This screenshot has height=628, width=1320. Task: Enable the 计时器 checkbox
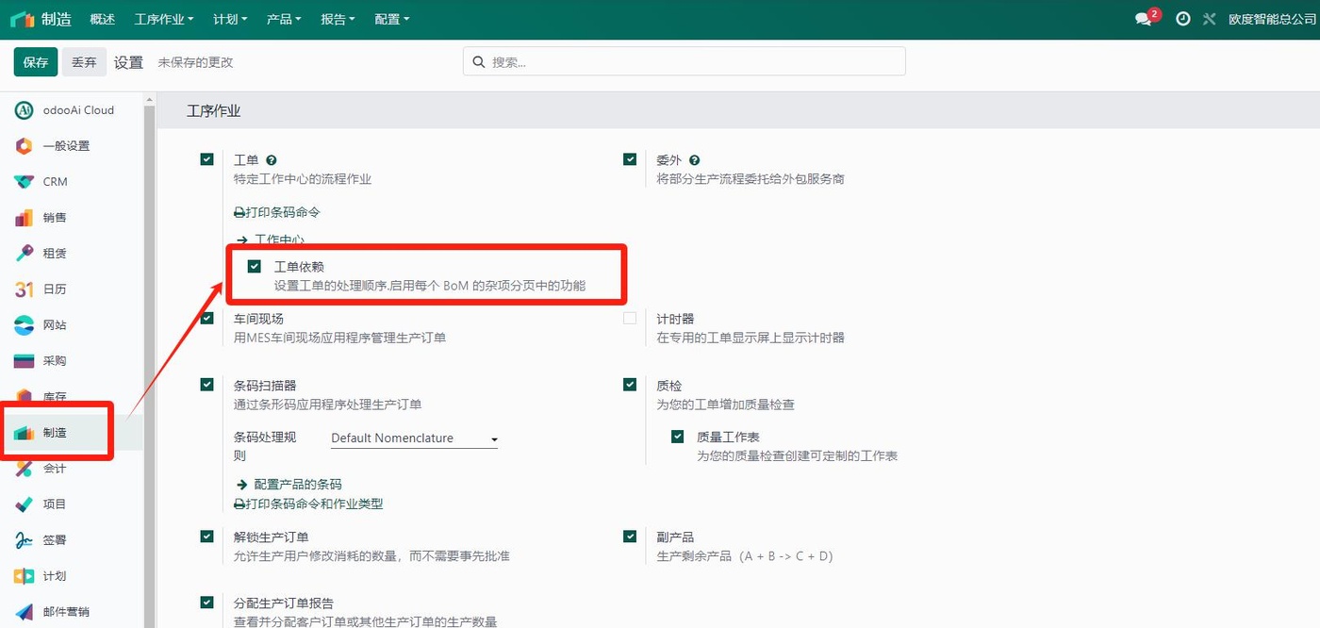click(x=629, y=319)
